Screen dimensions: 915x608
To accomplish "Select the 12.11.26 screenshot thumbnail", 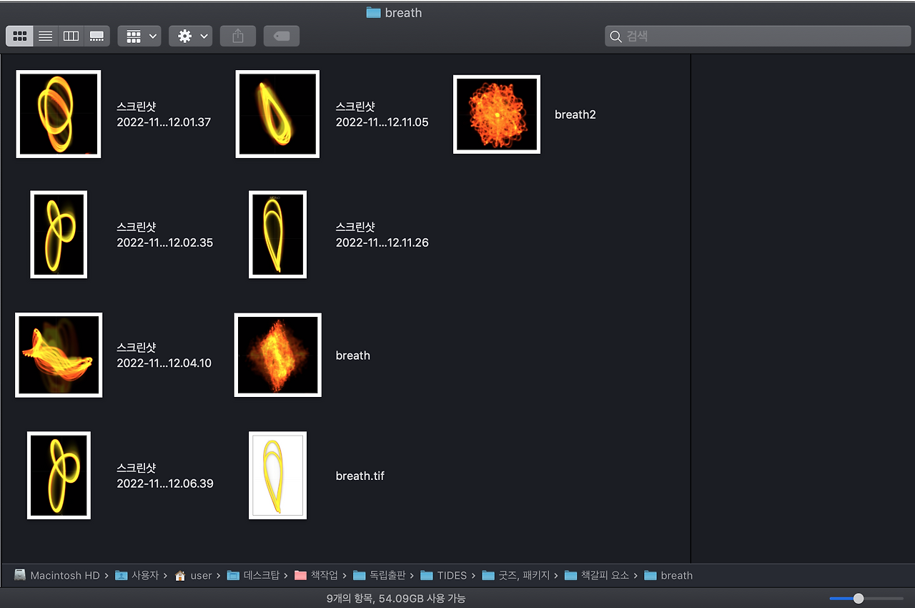I will 277,234.
